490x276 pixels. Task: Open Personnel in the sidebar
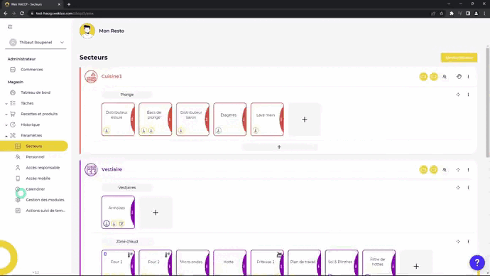point(35,156)
